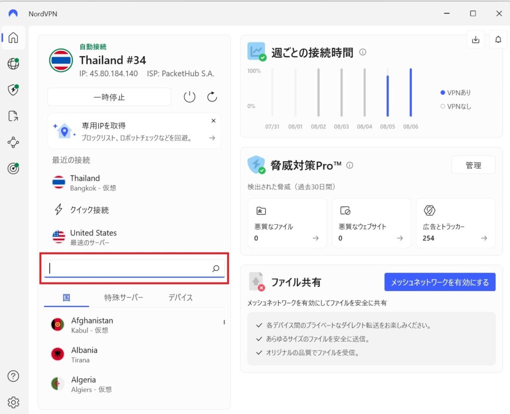Click the Thailand flag of connected server

[x=61, y=61]
